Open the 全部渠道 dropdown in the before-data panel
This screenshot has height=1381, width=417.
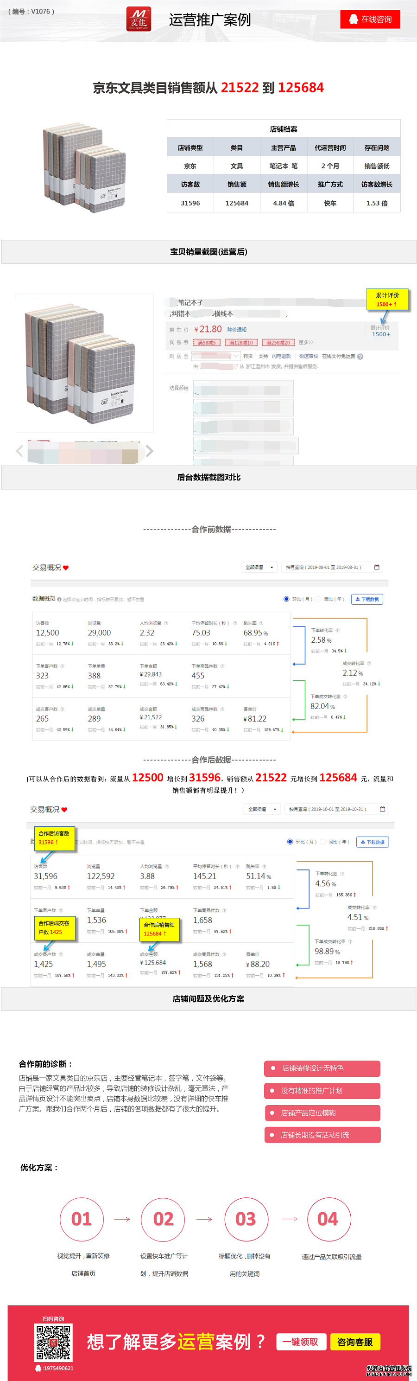259,567
